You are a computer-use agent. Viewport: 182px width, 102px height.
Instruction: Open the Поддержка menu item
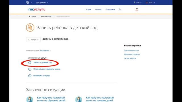(x=110, y=9)
